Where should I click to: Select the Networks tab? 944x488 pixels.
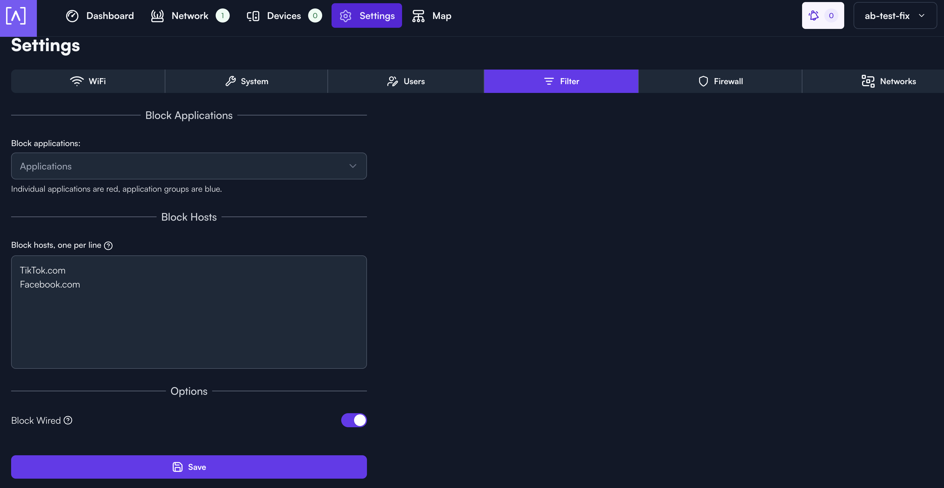888,81
